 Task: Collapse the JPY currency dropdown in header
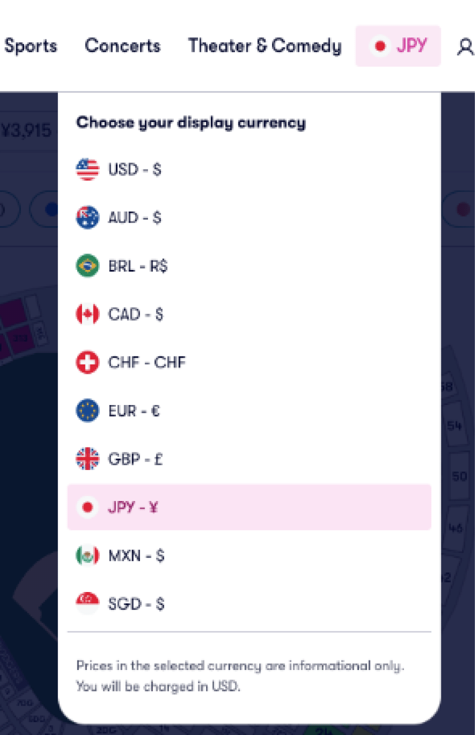[x=398, y=46]
